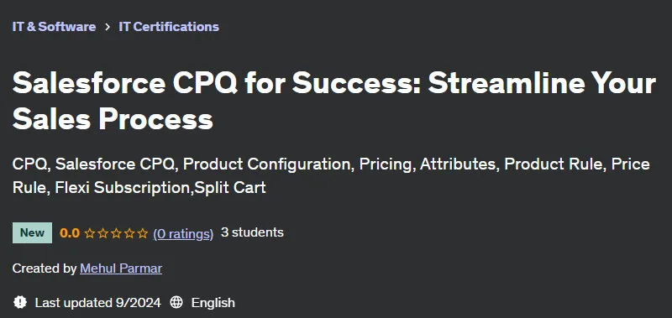The width and height of the screenshot is (672, 318).
Task: Click the fifth empty rating star
Action: (143, 233)
